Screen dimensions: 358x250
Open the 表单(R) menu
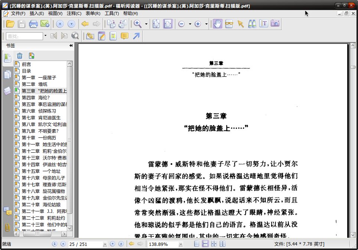click(93, 13)
